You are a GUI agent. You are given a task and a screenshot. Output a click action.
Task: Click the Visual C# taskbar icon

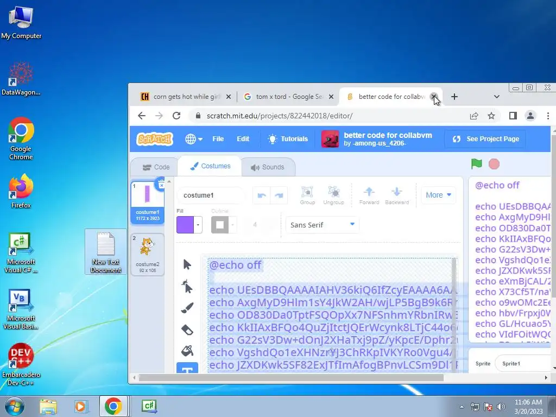pyautogui.click(x=149, y=406)
